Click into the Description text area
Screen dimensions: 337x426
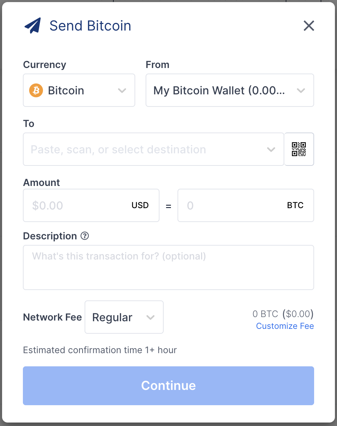pyautogui.click(x=168, y=267)
